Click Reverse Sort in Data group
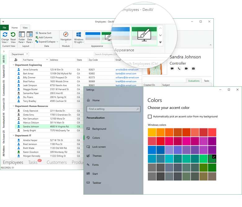Viewport: 242px width, 207px height. coord(43,33)
